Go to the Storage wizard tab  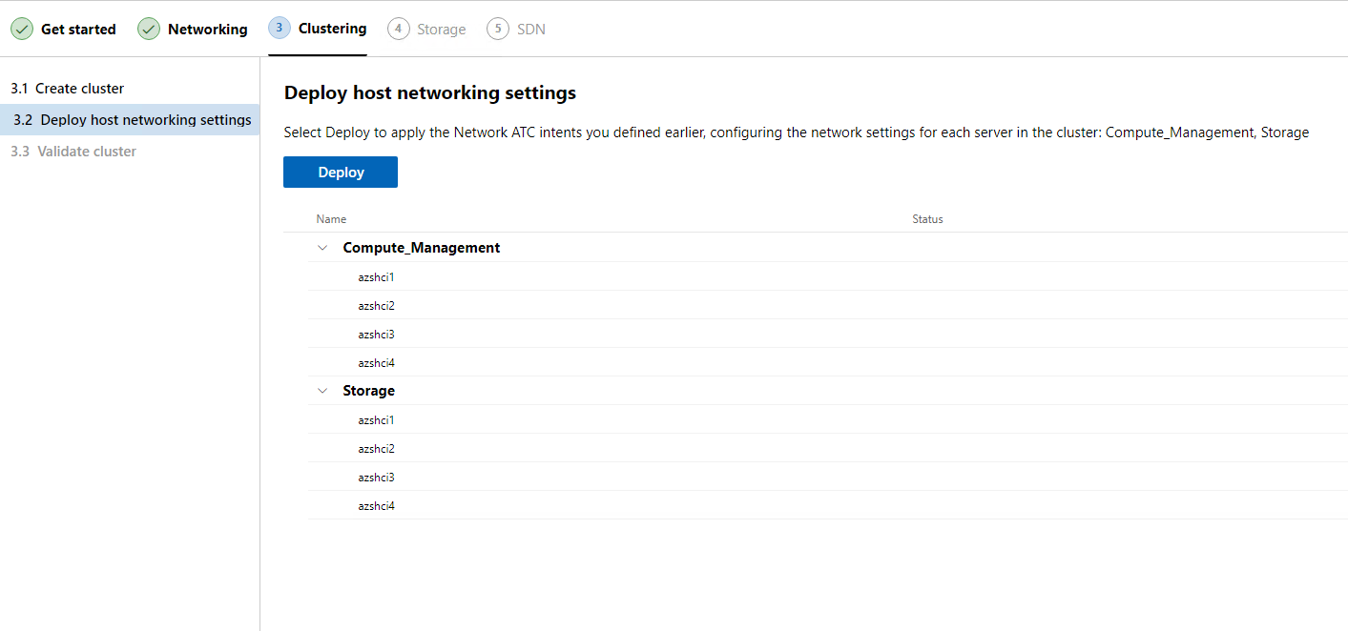441,30
